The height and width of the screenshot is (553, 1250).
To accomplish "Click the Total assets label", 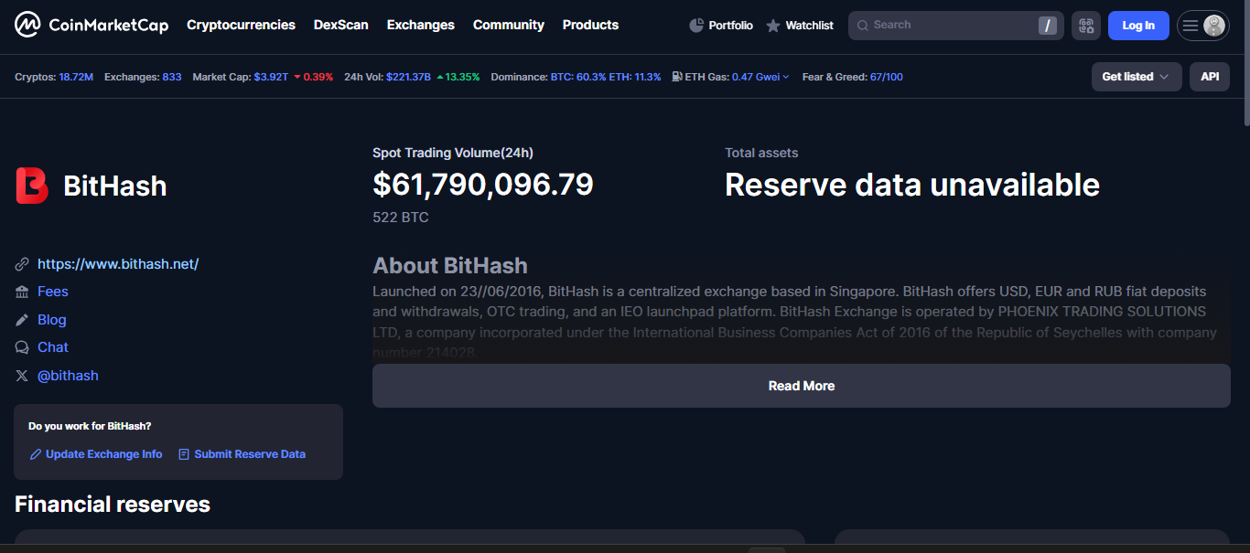I will pyautogui.click(x=761, y=153).
